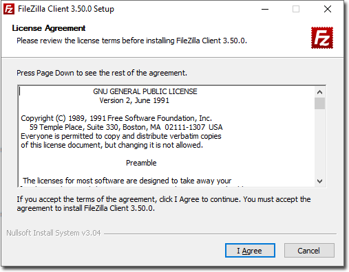Minimize the FileZilla Setup window
349x272 pixels.
pos(265,9)
